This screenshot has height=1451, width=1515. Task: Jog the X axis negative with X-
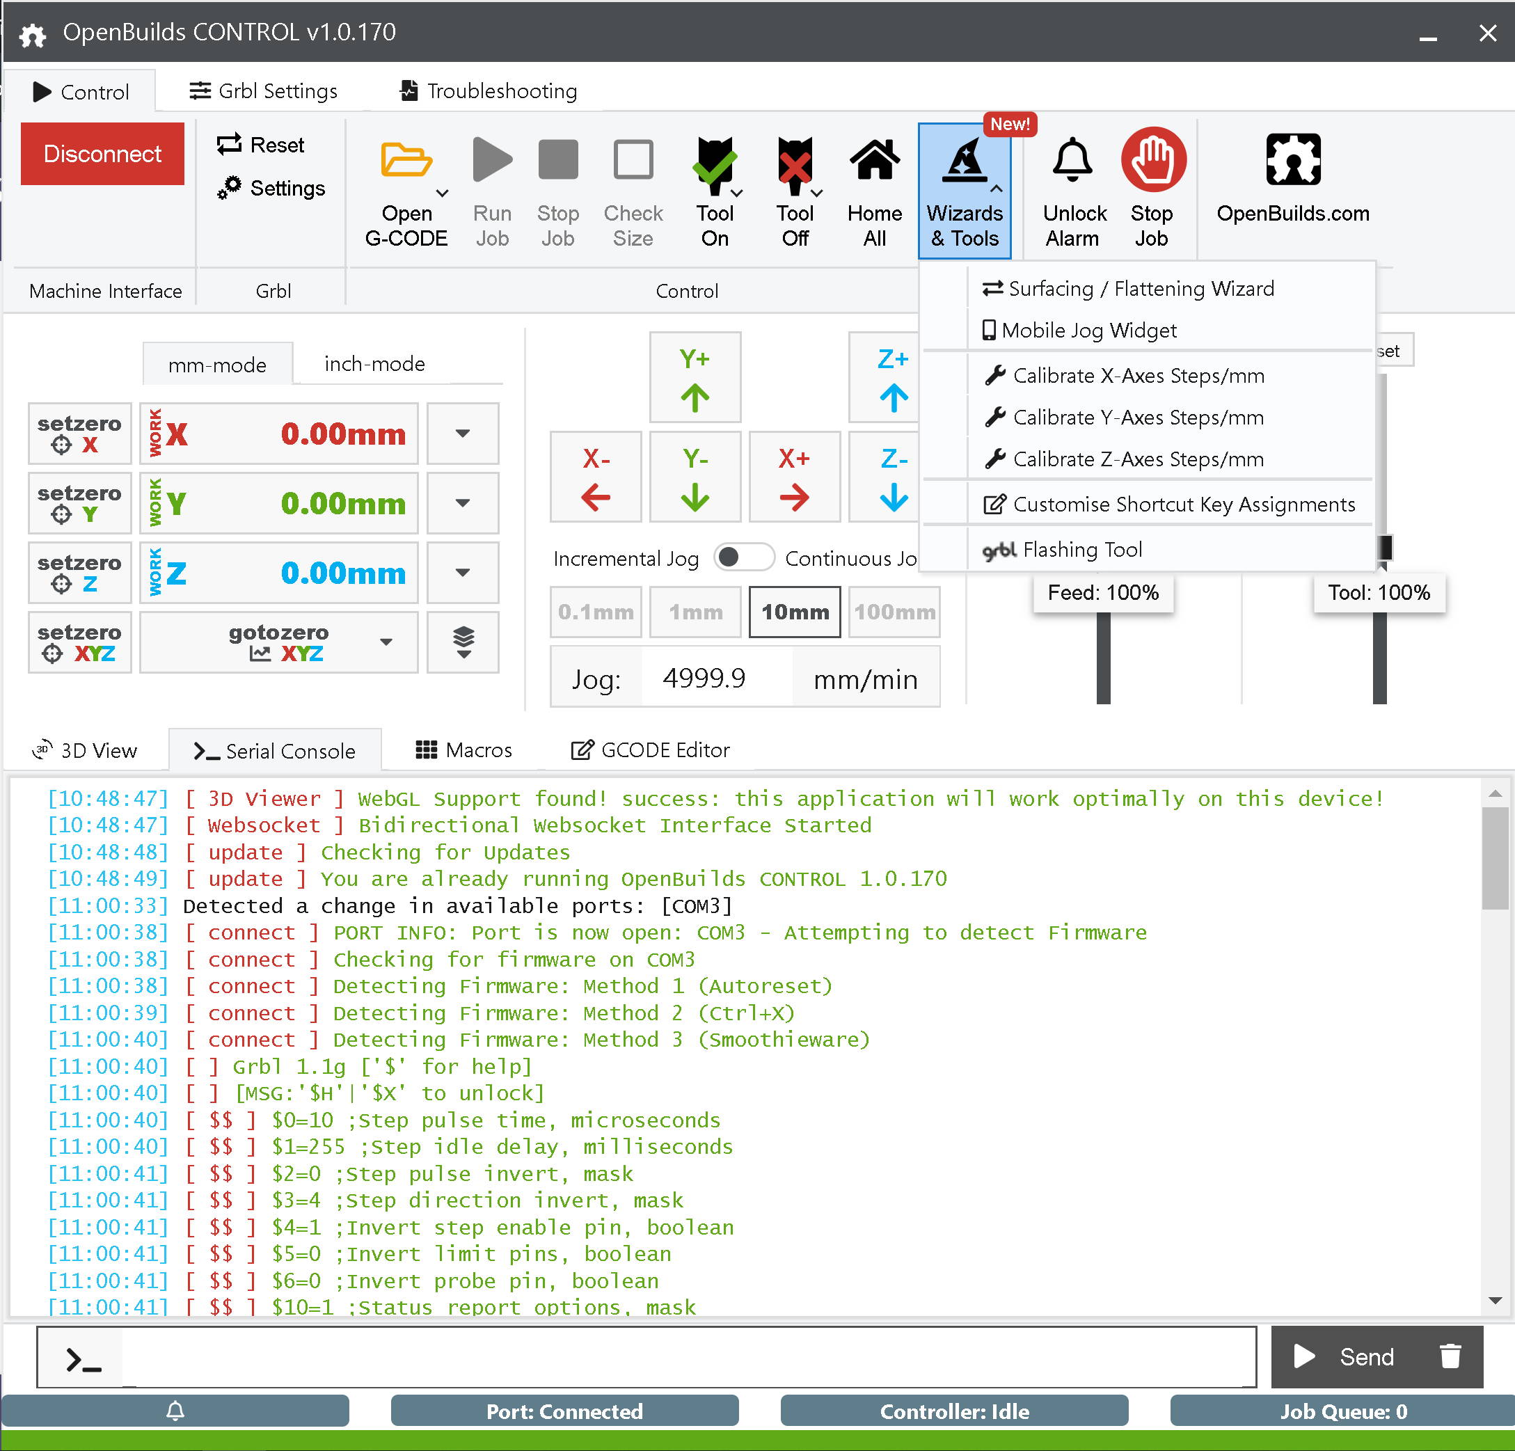coord(595,477)
